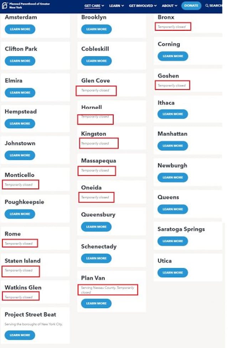Click Learn More under Schenectady
228x348 pixels.
pyautogui.click(x=96, y=258)
